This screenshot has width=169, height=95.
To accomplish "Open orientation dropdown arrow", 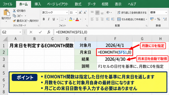I will click(111, 13).
